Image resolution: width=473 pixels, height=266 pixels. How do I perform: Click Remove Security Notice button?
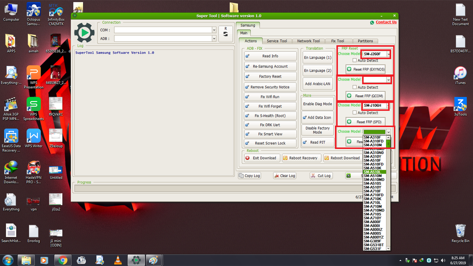tap(270, 87)
